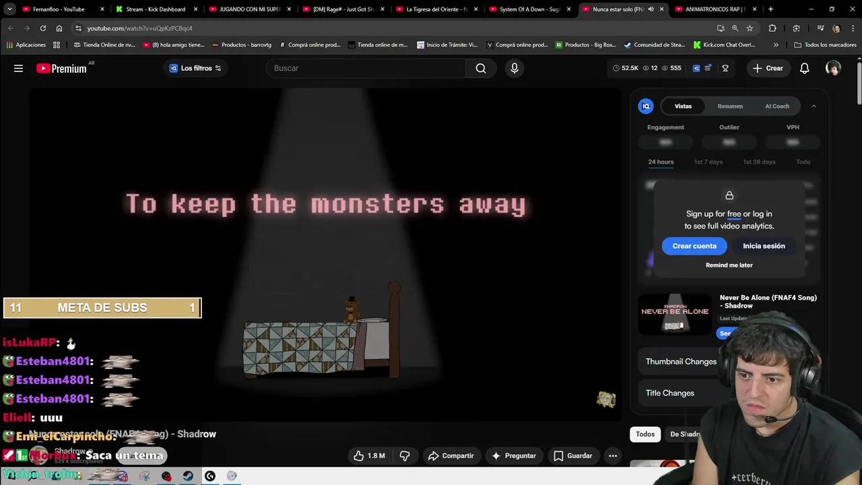
Task: Click the Crear cuenta button
Action: point(694,246)
